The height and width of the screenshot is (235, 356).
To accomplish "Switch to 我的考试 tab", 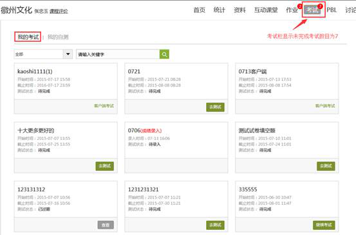I will (x=28, y=37).
